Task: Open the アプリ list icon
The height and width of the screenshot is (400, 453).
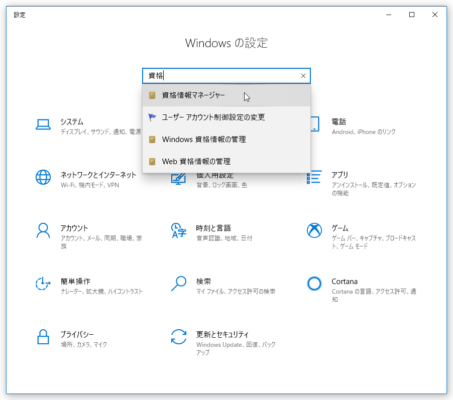Action: coord(314,177)
